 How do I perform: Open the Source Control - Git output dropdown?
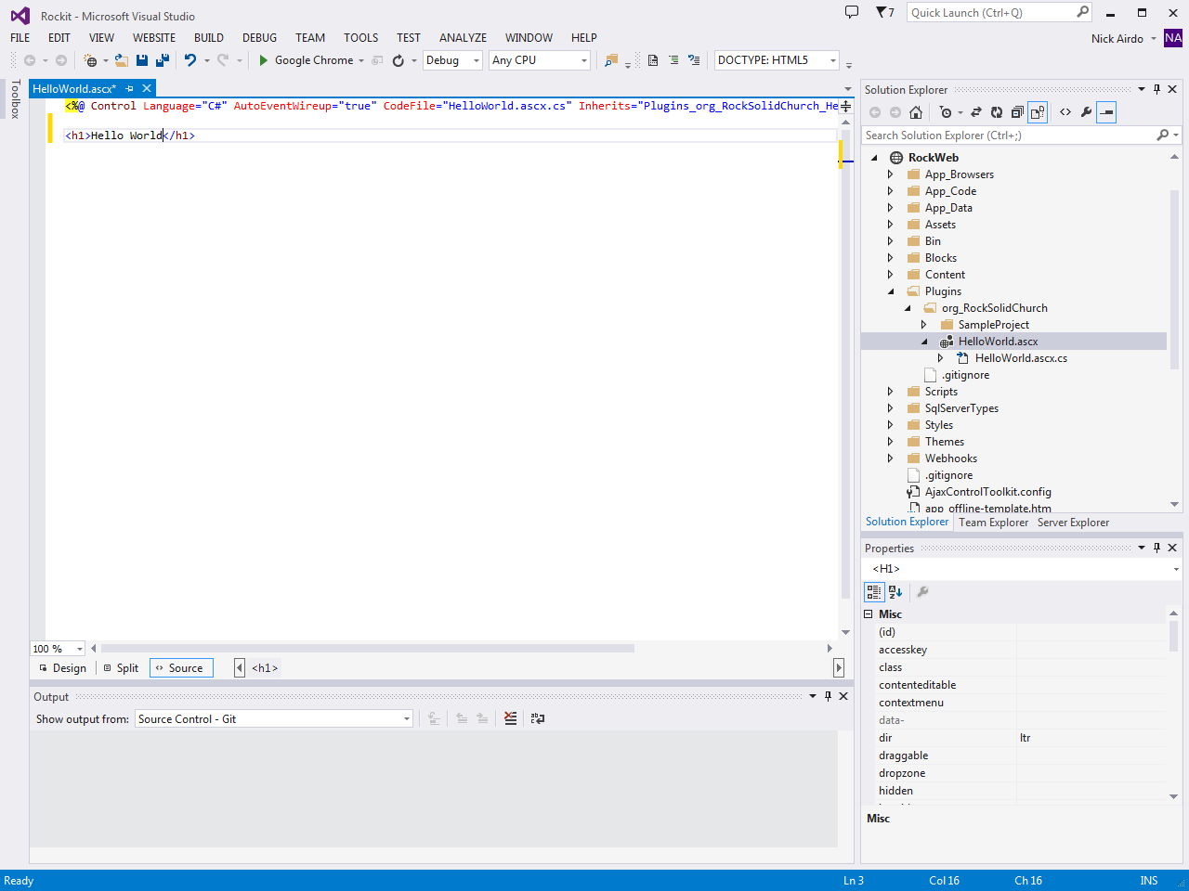point(274,719)
